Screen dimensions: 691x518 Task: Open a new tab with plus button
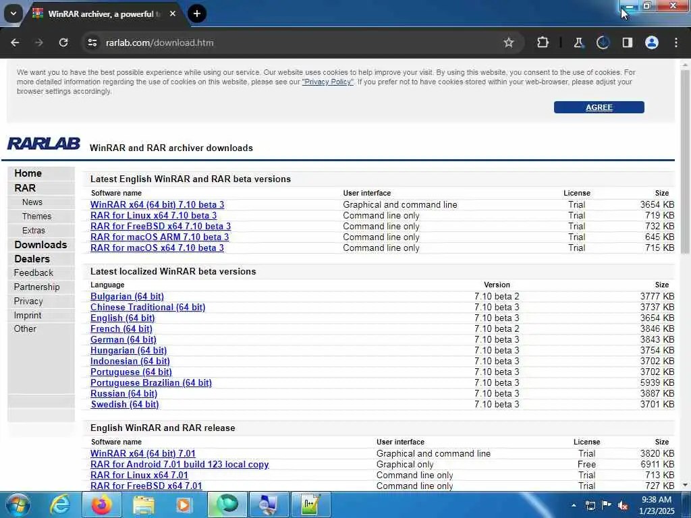(x=197, y=13)
